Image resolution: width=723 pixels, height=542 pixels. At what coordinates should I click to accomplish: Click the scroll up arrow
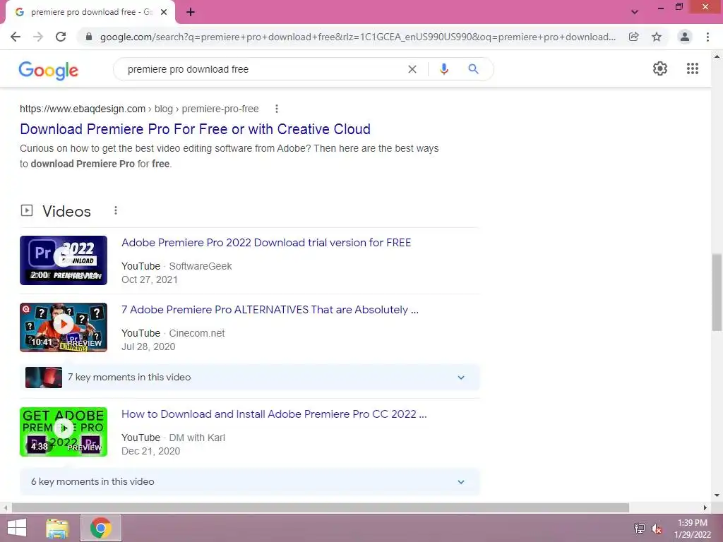tap(717, 56)
